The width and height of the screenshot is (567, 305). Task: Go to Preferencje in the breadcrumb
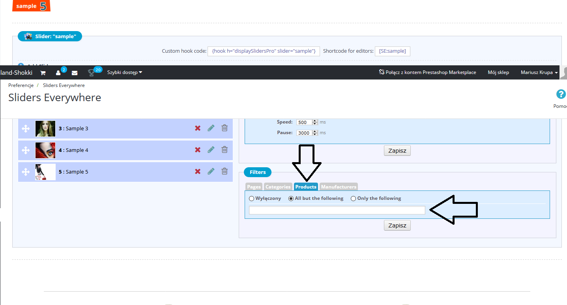(21, 85)
